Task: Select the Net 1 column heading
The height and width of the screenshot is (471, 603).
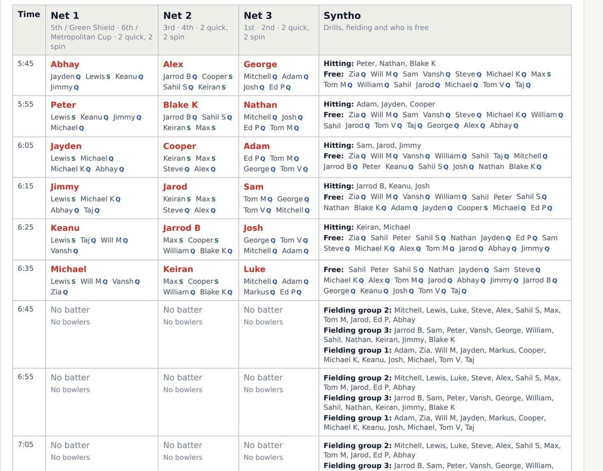Action: pos(65,16)
